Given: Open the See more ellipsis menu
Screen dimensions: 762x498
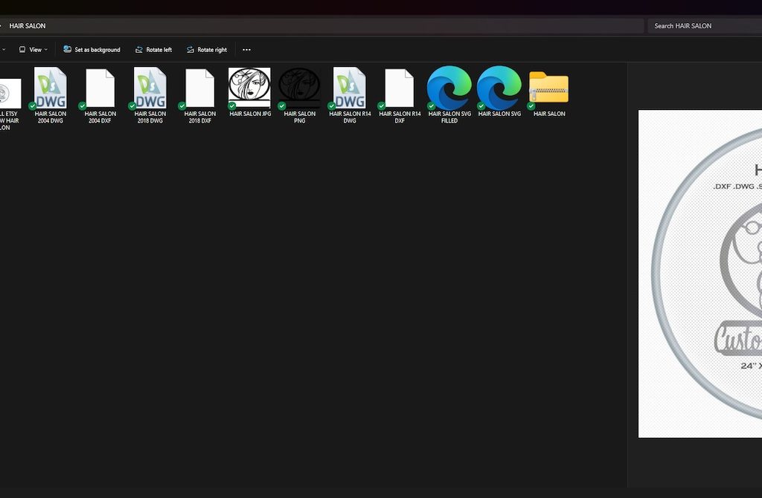Looking at the screenshot, I should [x=247, y=50].
